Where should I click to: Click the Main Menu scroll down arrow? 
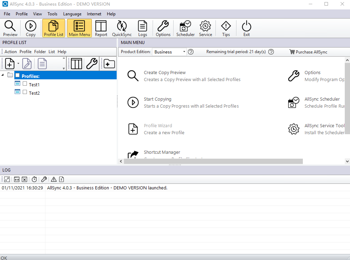click(347, 161)
